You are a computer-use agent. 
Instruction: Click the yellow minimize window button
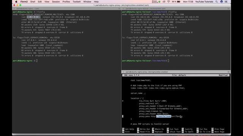pos(17,5)
